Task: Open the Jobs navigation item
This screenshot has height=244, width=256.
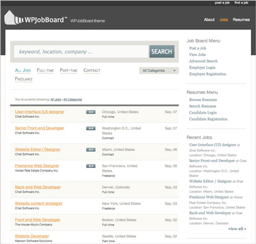Action: (x=224, y=19)
